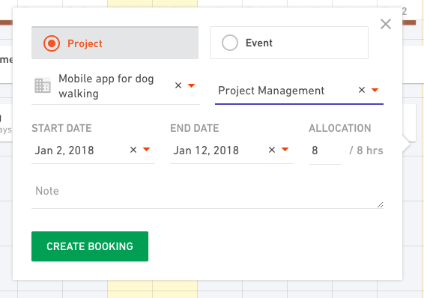This screenshot has height=298, width=424.
Task: Clear the end date Jan 12, 2018
Action: pos(272,150)
